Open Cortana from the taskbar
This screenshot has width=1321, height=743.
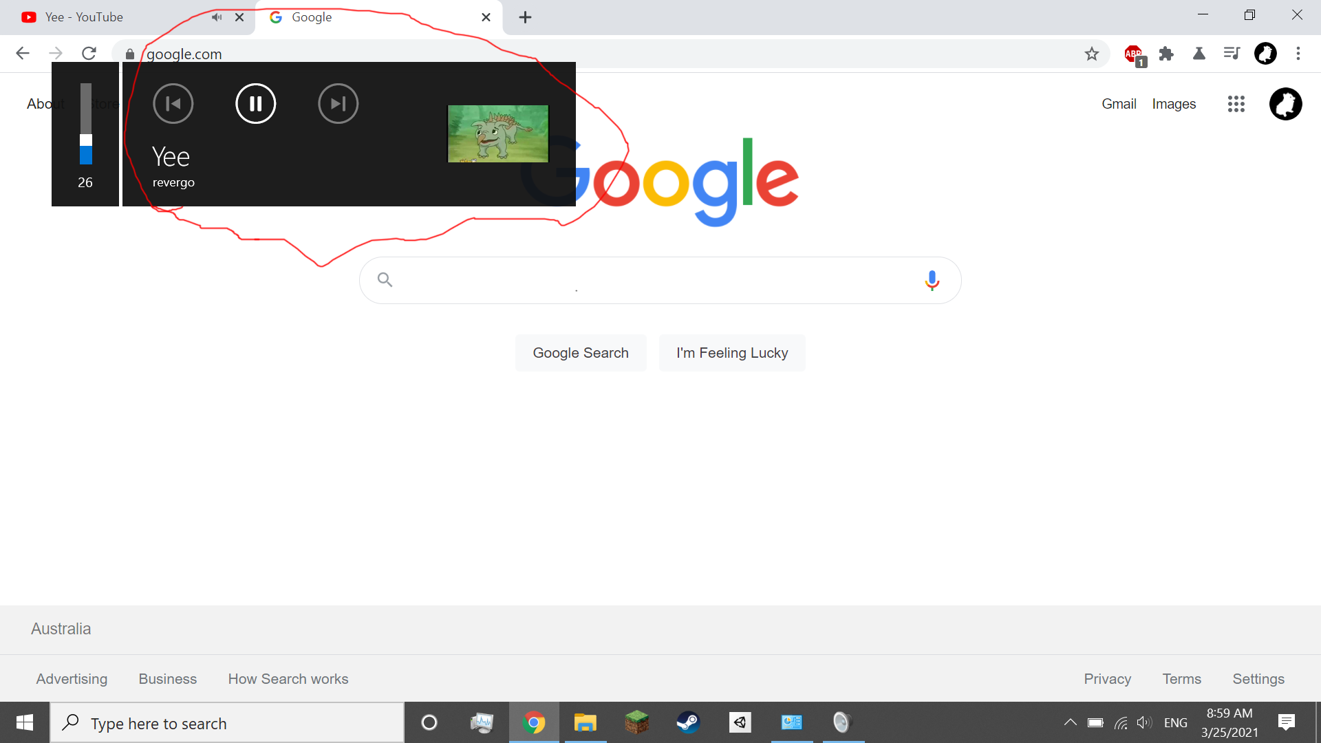pos(429,722)
